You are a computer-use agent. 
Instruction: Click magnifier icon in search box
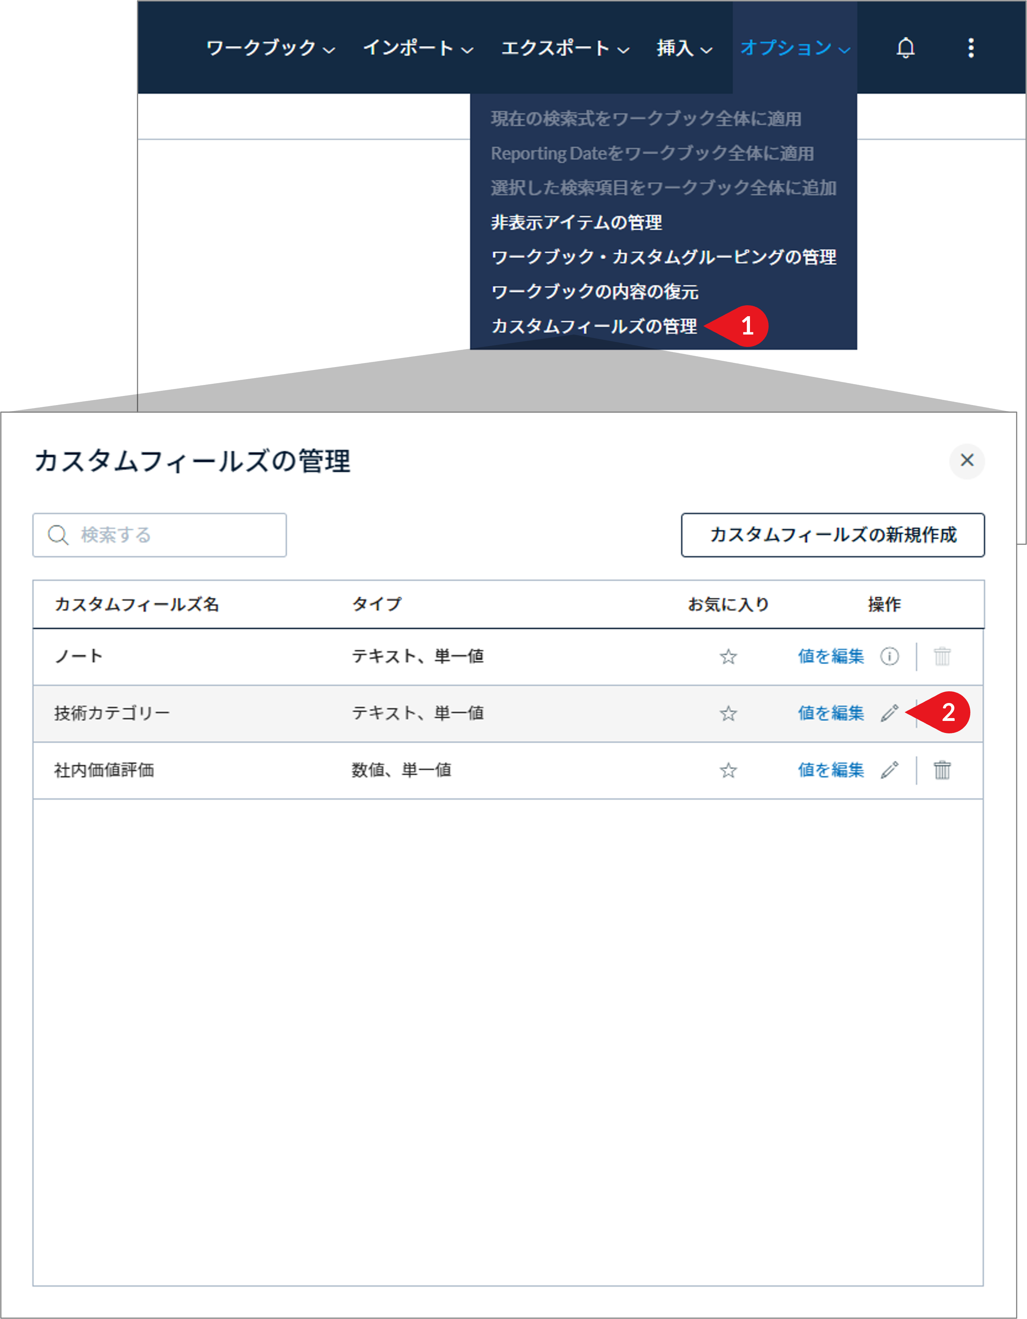(58, 535)
